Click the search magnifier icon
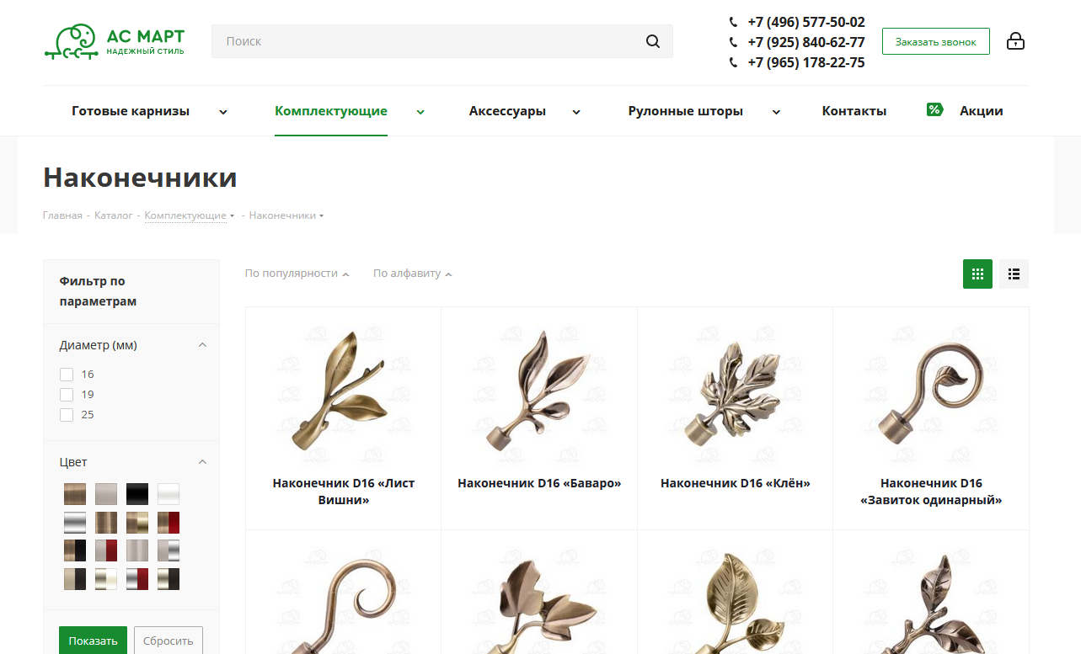1081x654 pixels. pyautogui.click(x=653, y=41)
